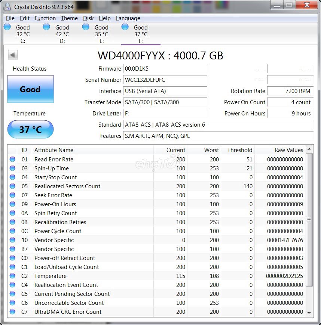Click the attribute list scroll-up arrow
The height and width of the screenshot is (325, 321).
309,149
